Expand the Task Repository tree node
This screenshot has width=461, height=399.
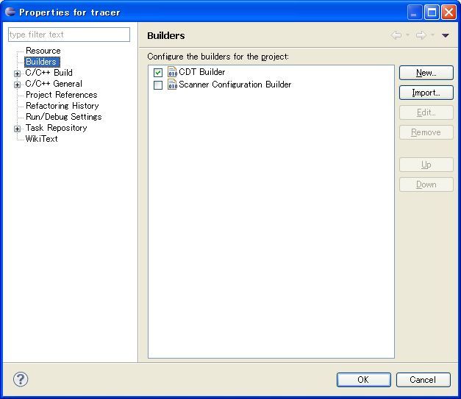coord(17,129)
